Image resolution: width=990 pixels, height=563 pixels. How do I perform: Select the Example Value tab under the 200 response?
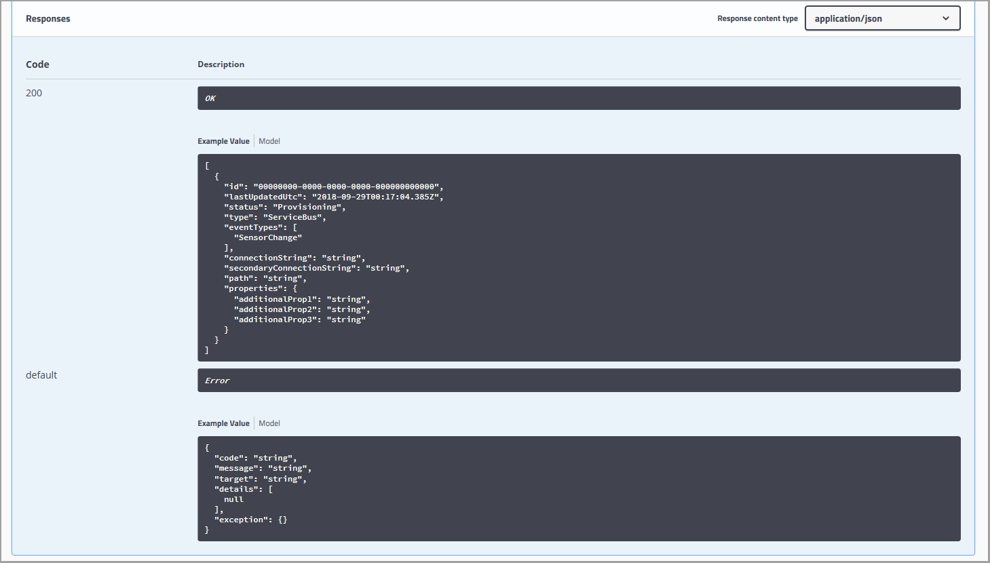pyautogui.click(x=223, y=141)
